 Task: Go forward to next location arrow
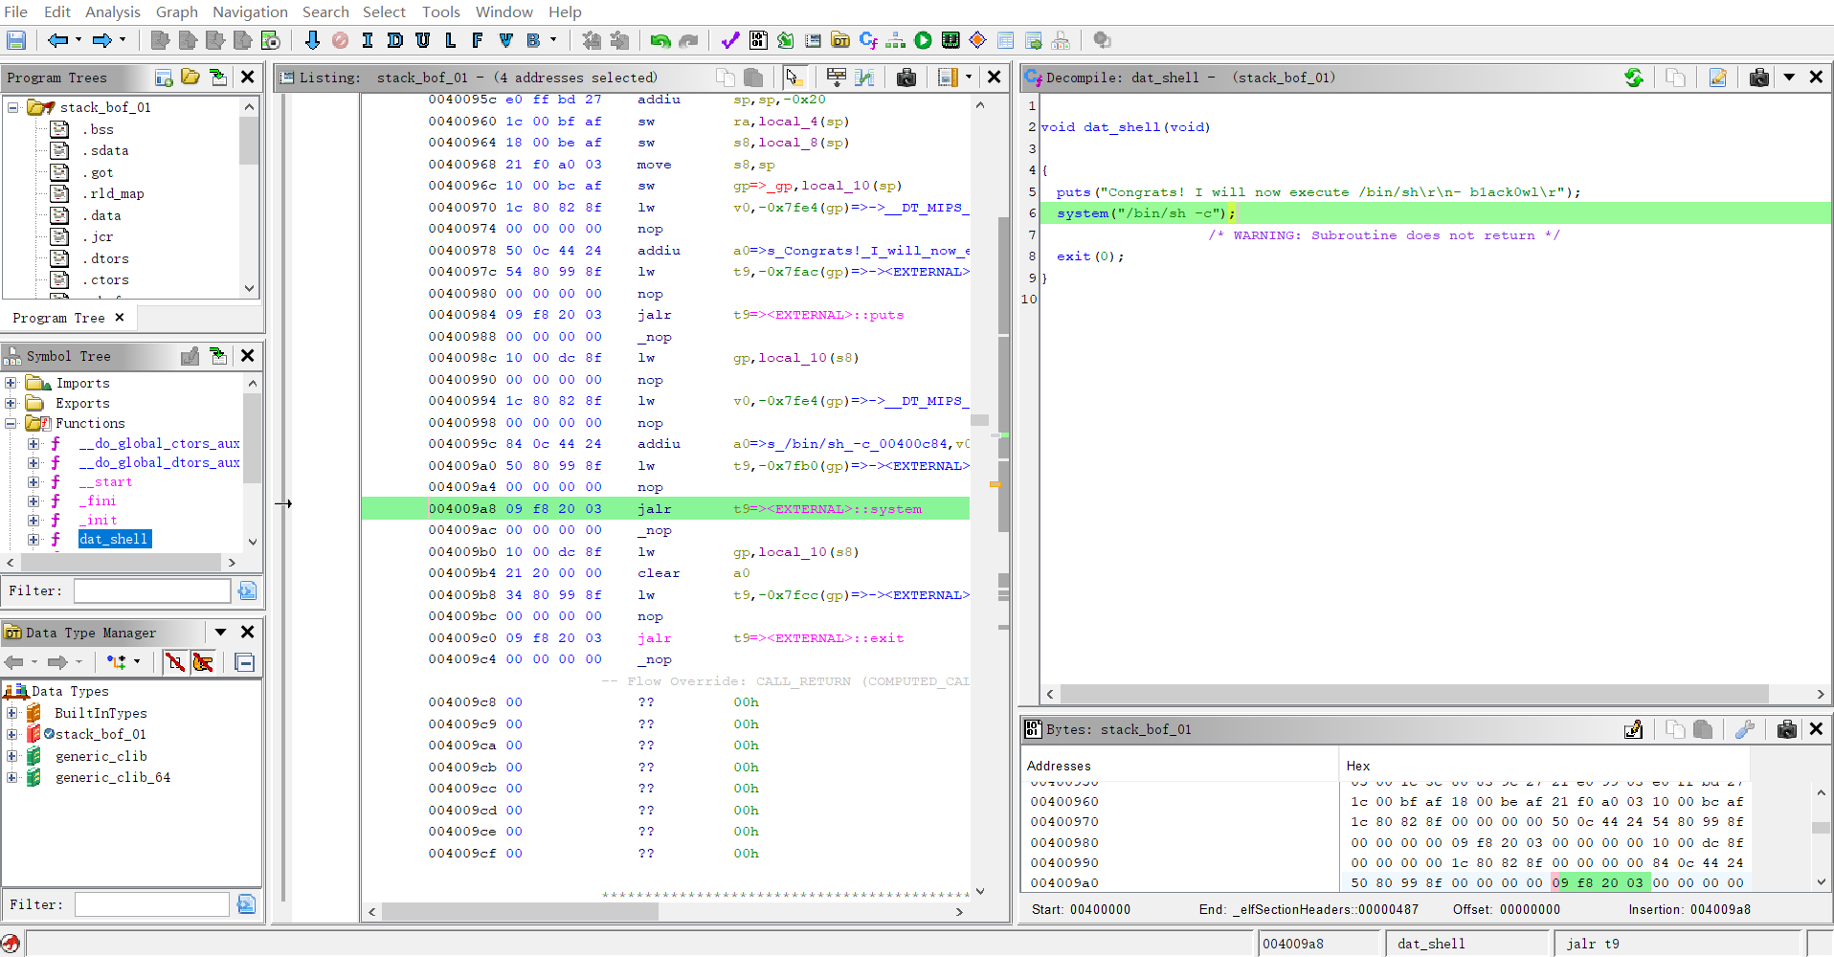point(101,40)
